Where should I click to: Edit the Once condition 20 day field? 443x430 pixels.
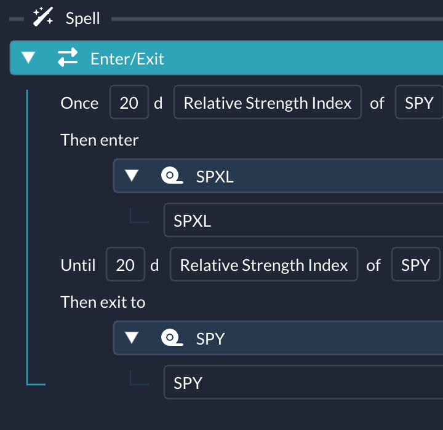click(x=129, y=102)
